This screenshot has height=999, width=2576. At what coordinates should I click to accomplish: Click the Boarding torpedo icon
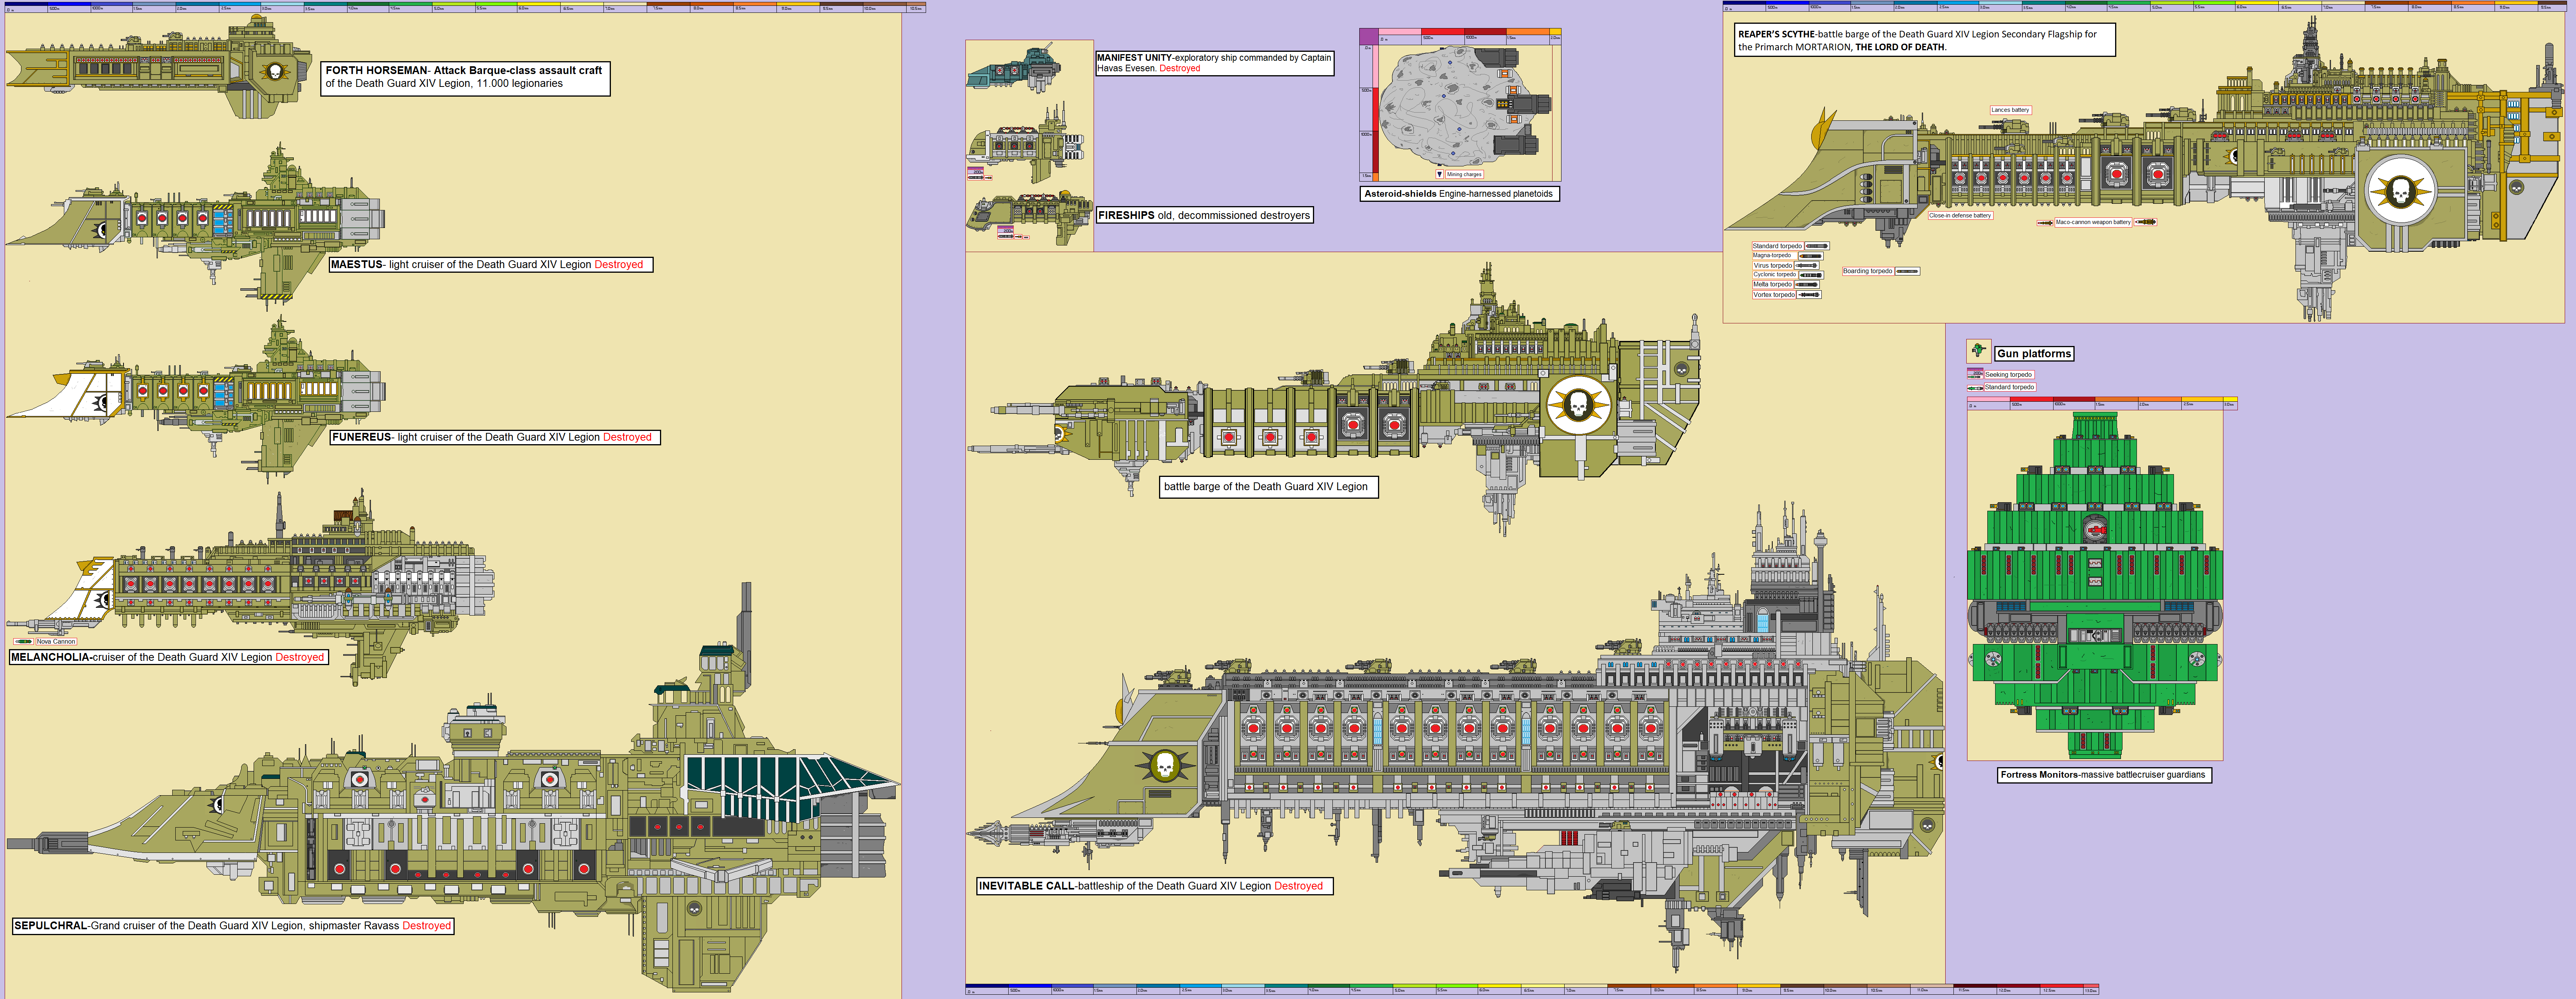[1908, 271]
